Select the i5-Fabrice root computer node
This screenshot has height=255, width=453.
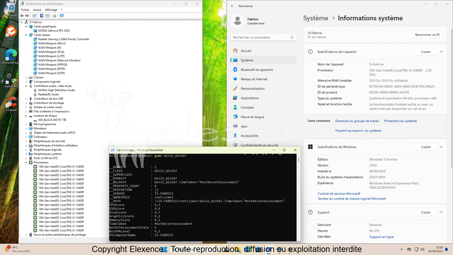[35, 22]
